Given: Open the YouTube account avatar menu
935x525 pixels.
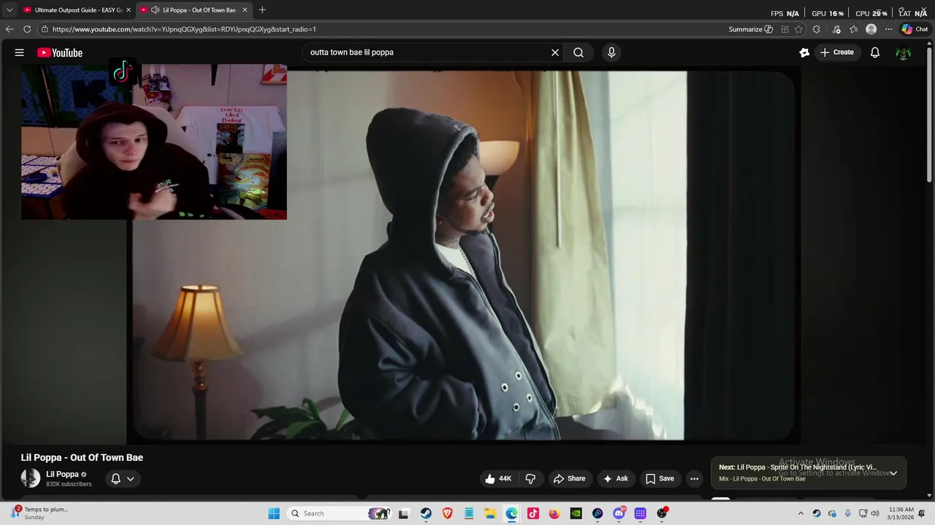Looking at the screenshot, I should (x=904, y=52).
